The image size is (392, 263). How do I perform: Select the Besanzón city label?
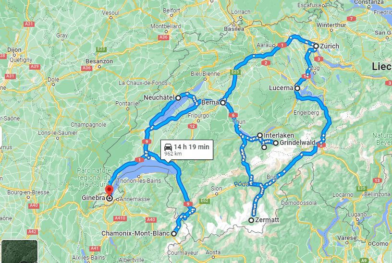point(99,61)
